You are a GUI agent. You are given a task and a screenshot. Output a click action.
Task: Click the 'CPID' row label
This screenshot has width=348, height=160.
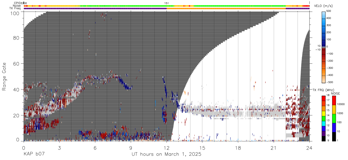click(x=17, y=3)
